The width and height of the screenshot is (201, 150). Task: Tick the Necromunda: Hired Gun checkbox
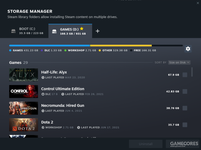click(x=185, y=108)
